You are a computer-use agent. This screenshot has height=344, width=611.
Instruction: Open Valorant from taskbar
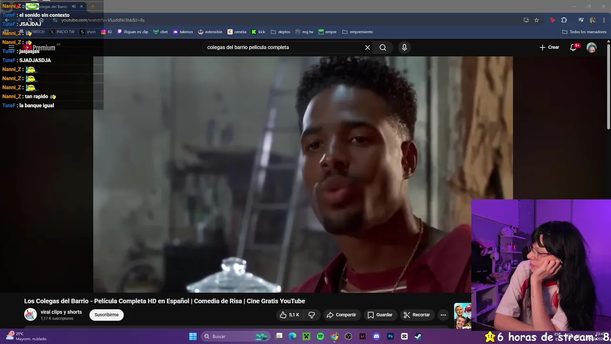coord(362,336)
